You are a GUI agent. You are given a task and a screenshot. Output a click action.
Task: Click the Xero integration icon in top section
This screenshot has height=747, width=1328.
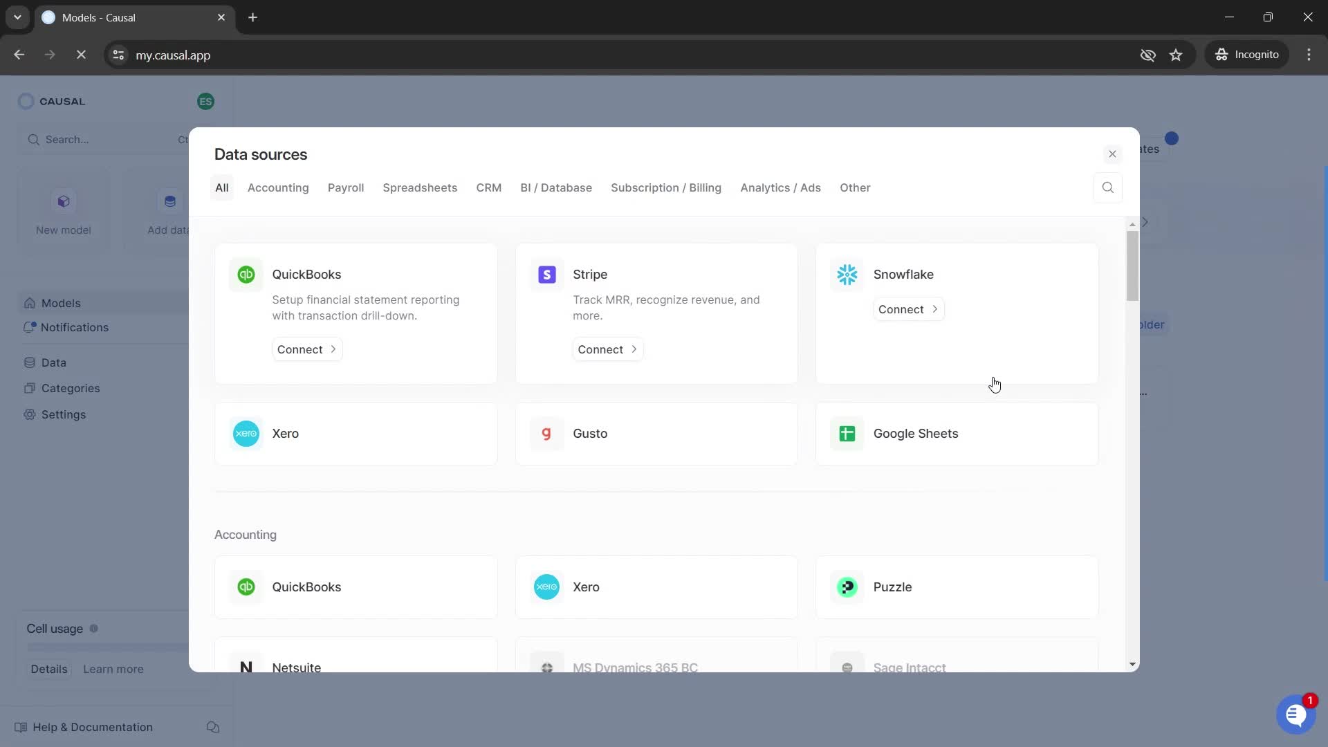246,433
